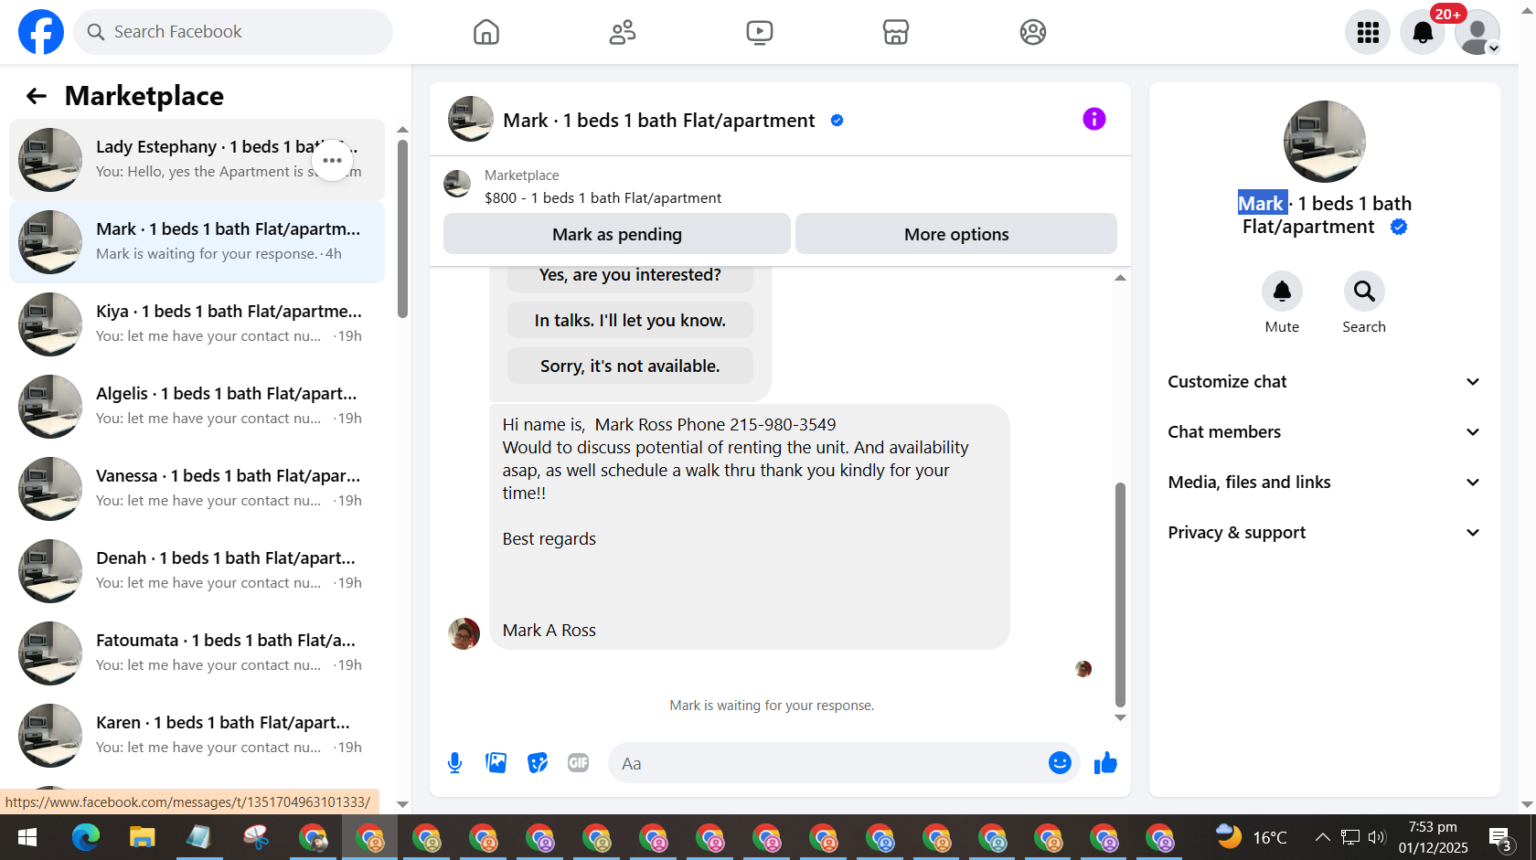Open the conversation information icon

[x=1094, y=119]
